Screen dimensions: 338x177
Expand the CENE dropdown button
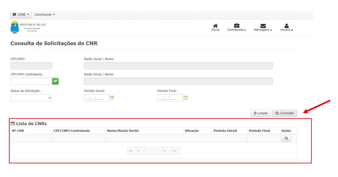tap(21, 15)
